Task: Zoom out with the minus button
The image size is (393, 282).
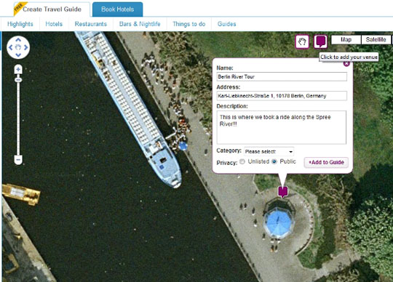Action: 18,159
